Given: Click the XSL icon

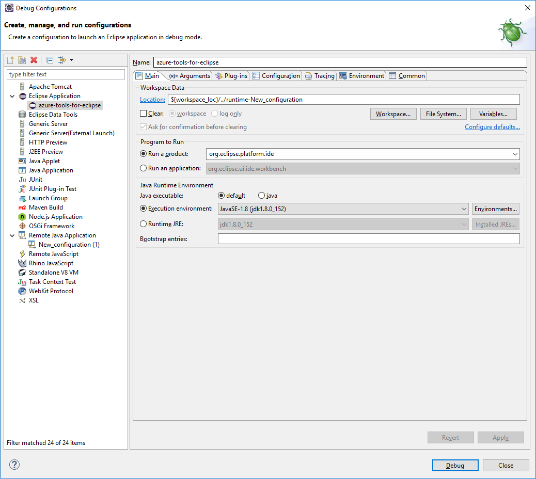Looking at the screenshot, I should (x=22, y=300).
